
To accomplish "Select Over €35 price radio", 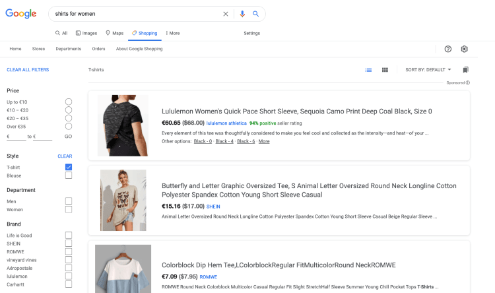I will (69, 126).
